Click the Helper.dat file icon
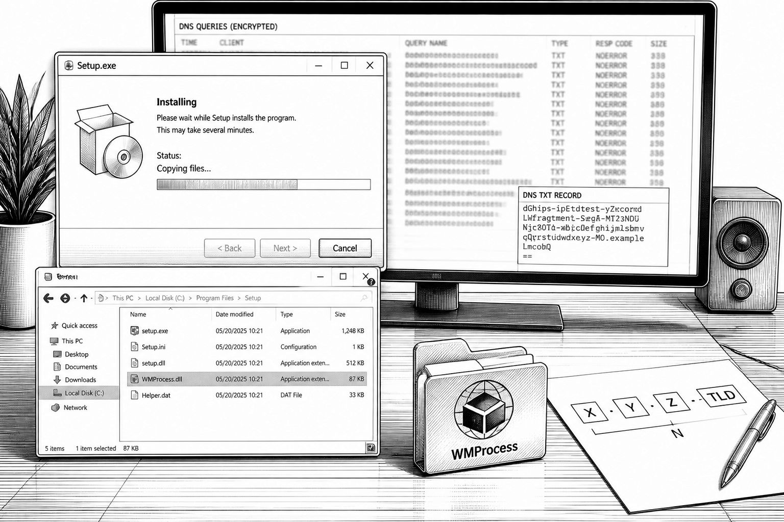Image resolution: width=784 pixels, height=522 pixels. pyautogui.click(x=135, y=395)
